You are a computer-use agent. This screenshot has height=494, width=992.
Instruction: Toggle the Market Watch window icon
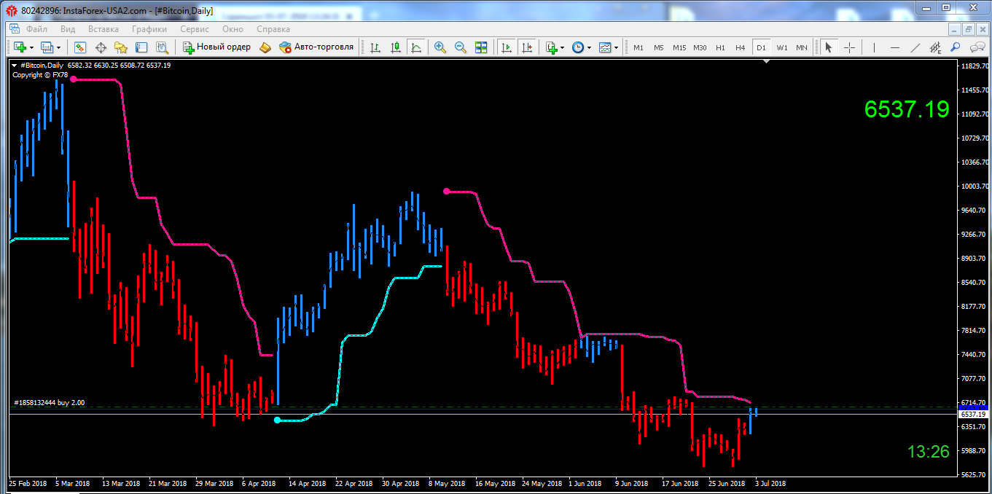(x=80, y=47)
